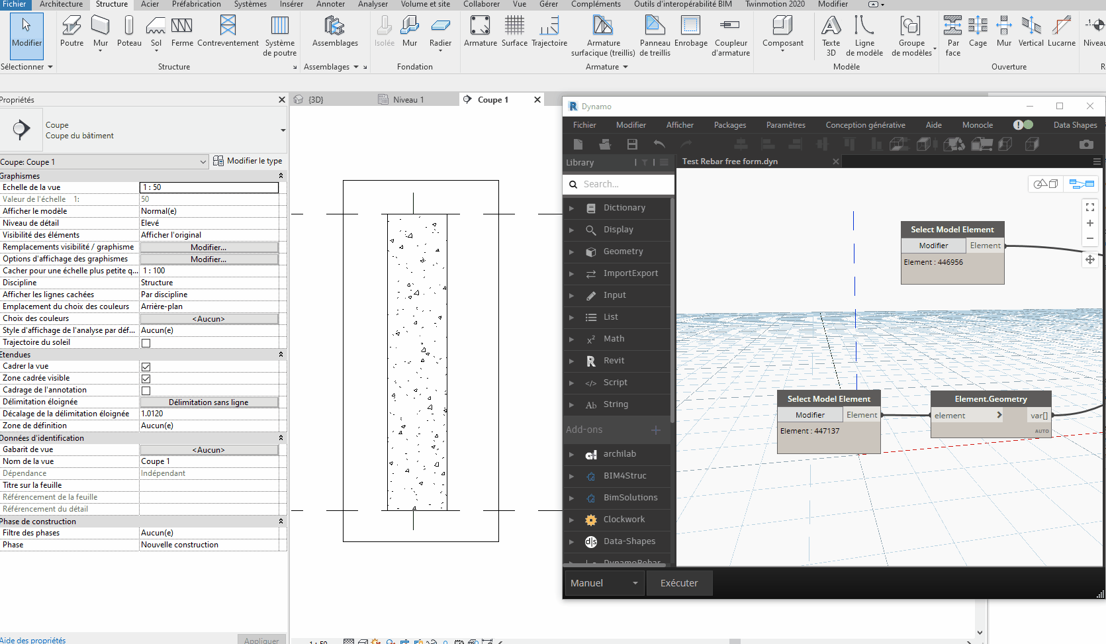This screenshot has height=644, width=1106.
Task: Activate the Contreventement brace tool
Action: pos(228,31)
